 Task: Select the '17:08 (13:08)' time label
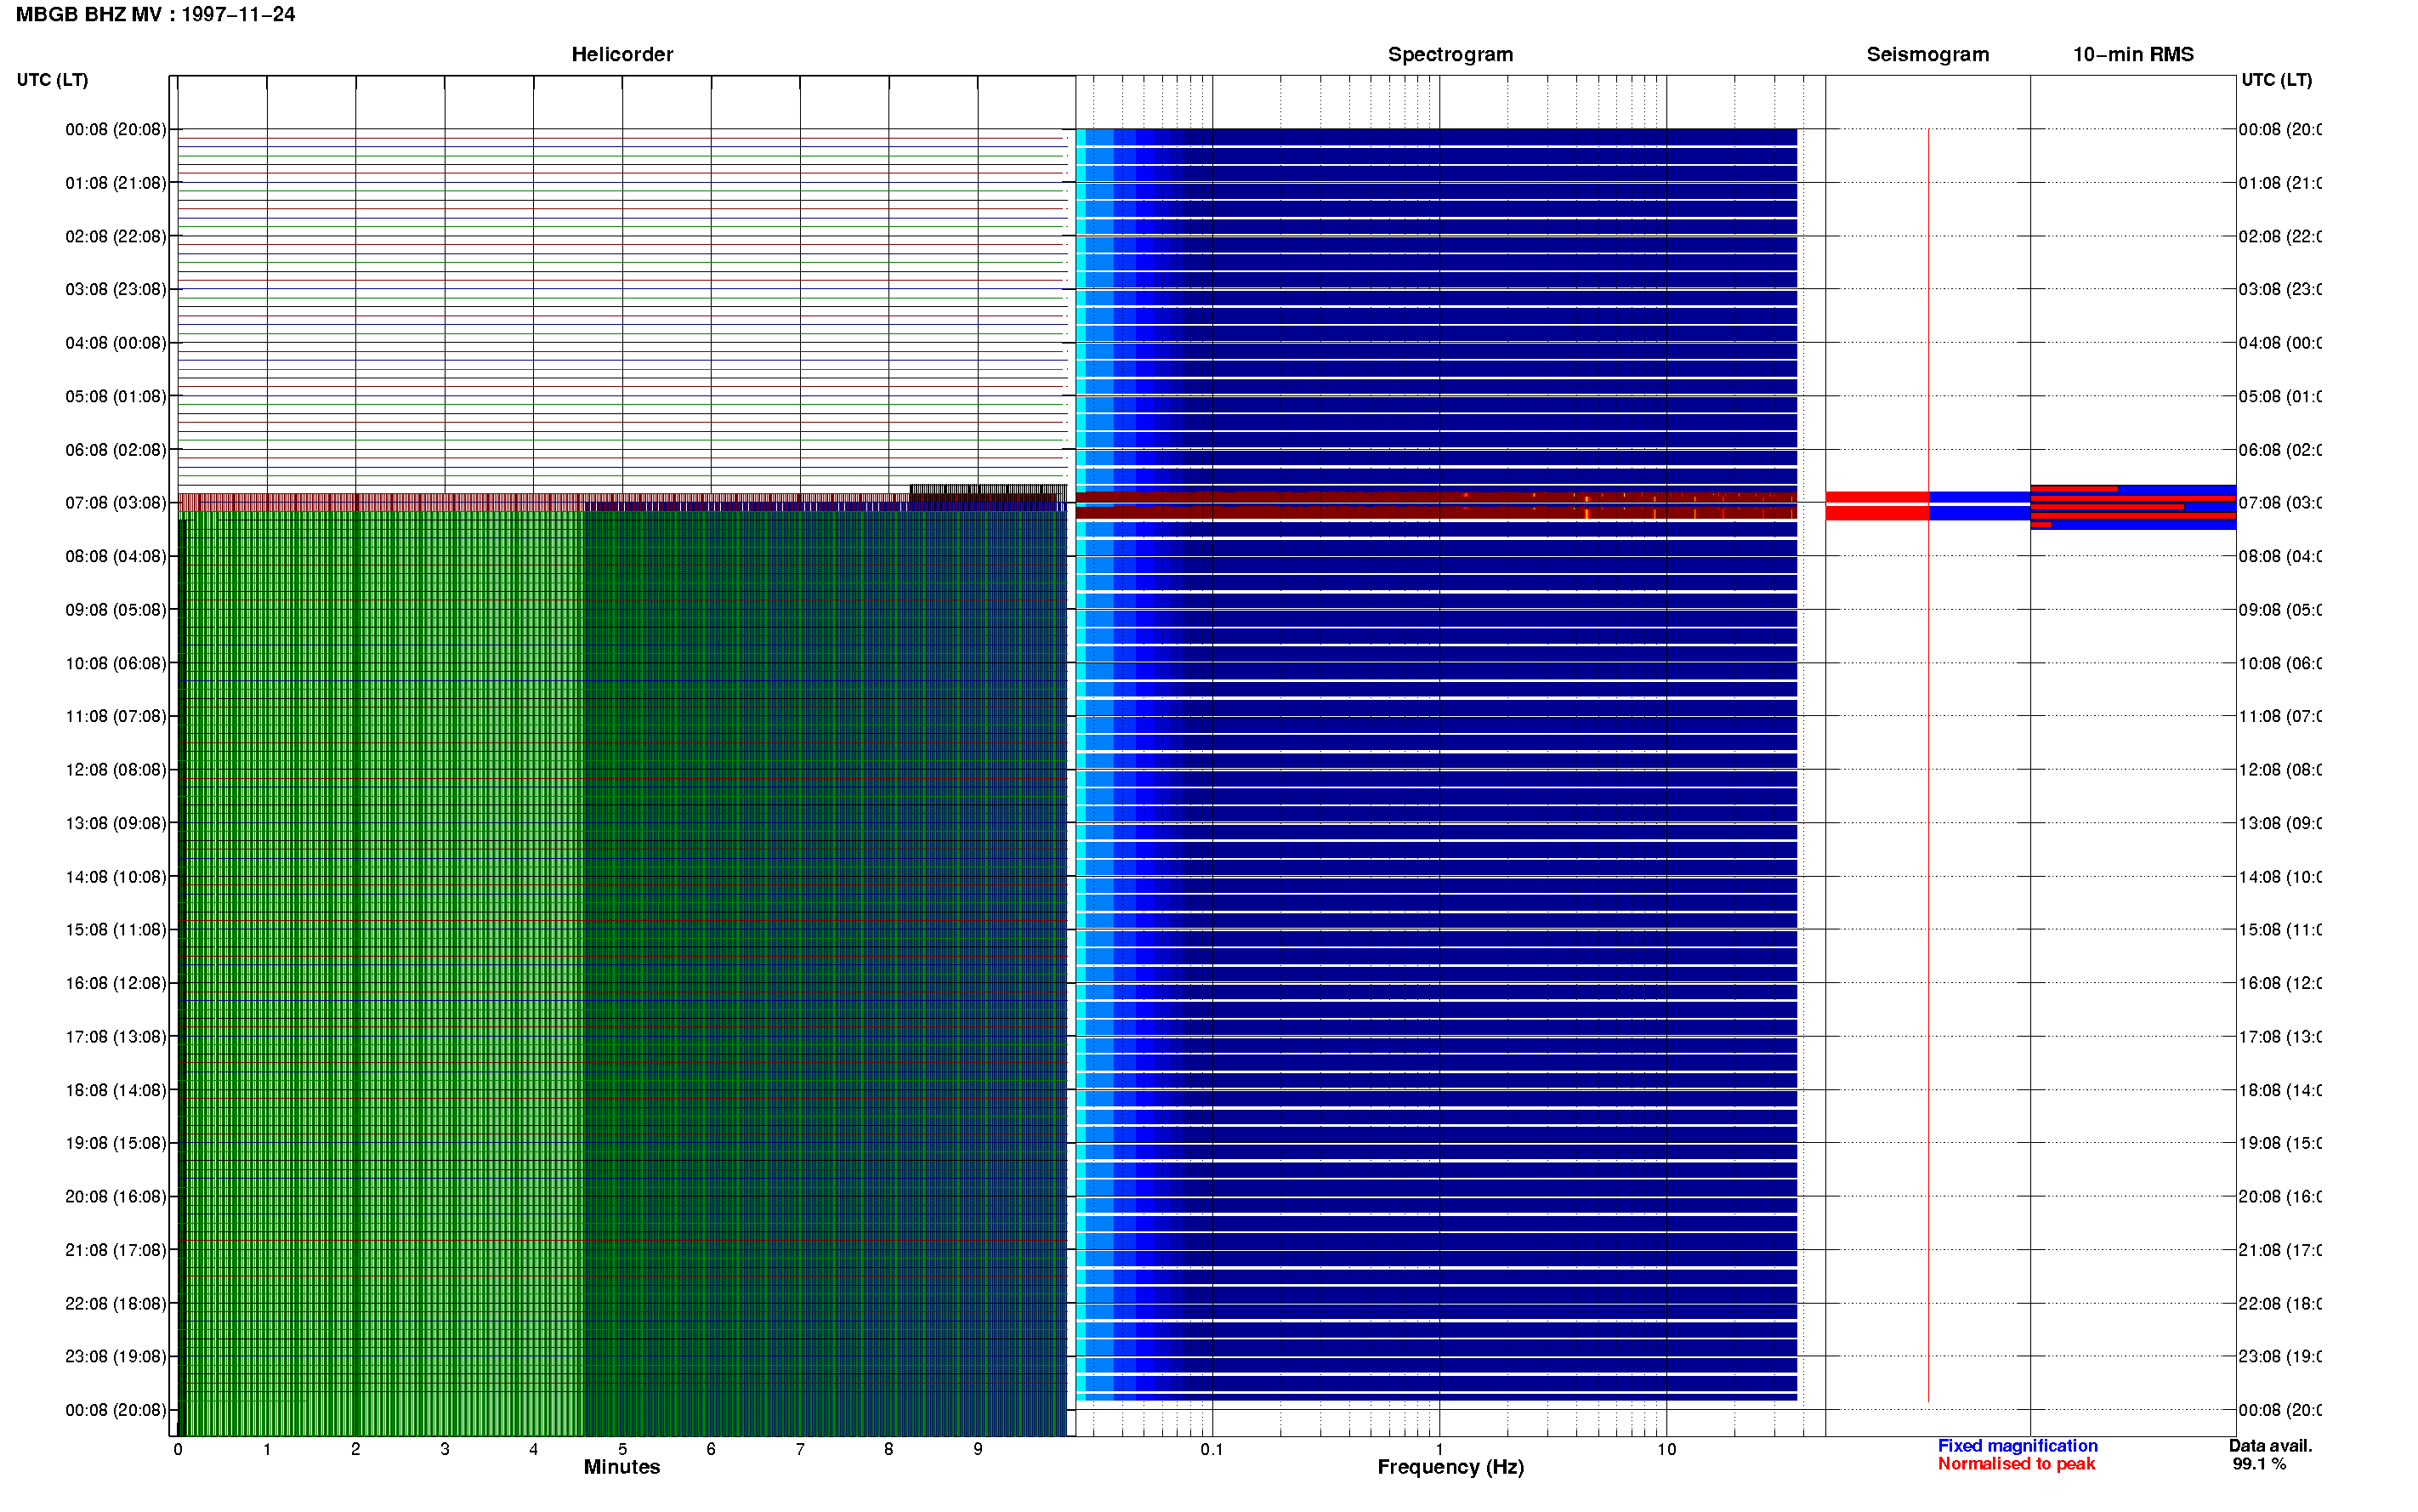(x=116, y=1036)
